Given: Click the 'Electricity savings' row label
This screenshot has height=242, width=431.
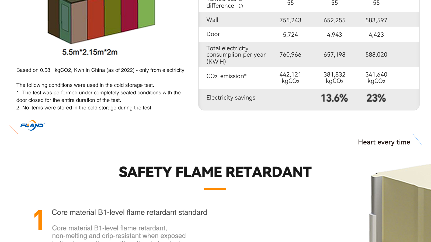Looking at the screenshot, I should point(231,98).
